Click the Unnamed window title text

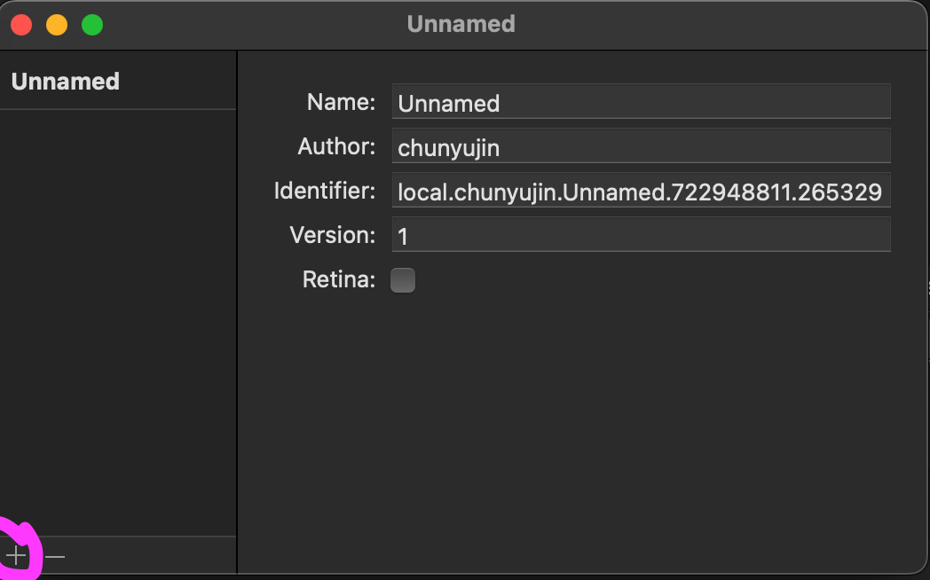[x=461, y=24]
